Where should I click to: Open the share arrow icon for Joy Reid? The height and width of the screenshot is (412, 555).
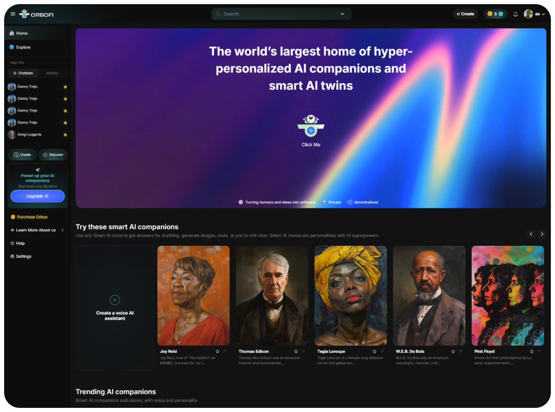224,351
